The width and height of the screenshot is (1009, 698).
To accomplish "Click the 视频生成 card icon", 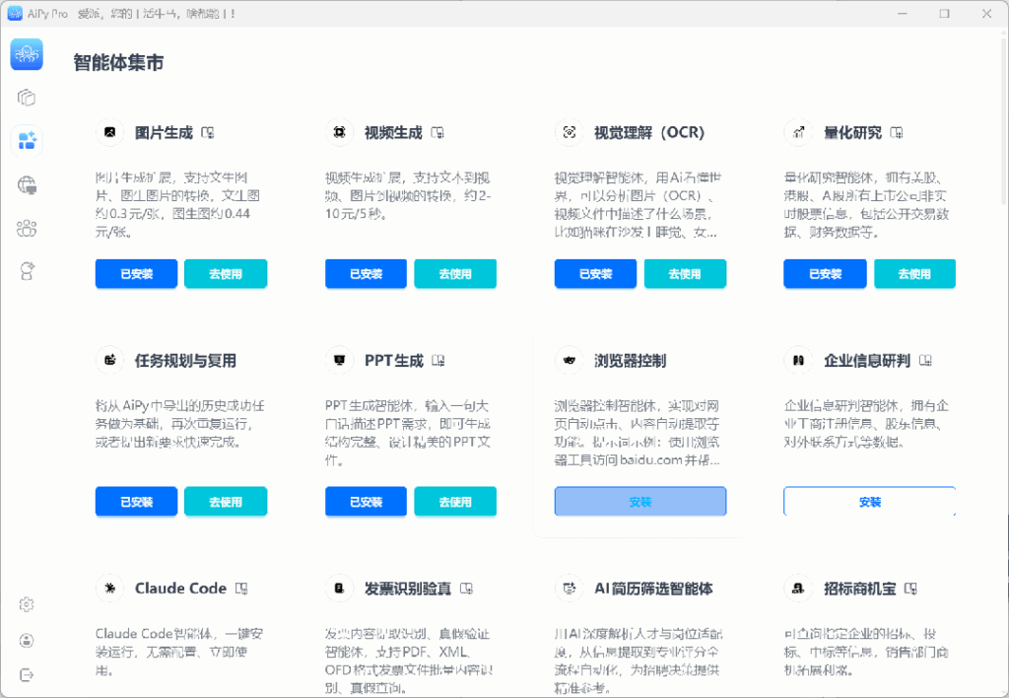I will click(339, 132).
